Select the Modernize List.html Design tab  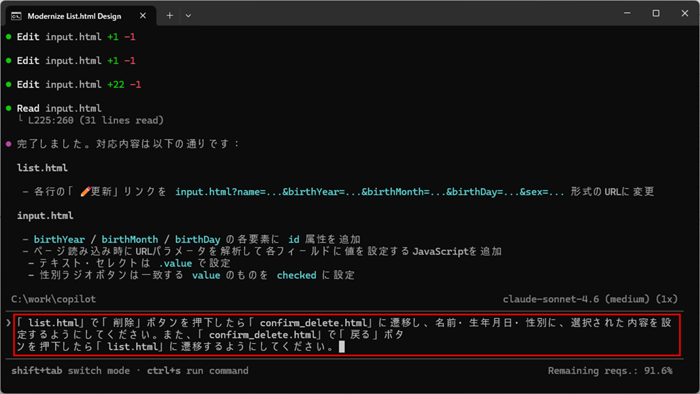[74, 16]
